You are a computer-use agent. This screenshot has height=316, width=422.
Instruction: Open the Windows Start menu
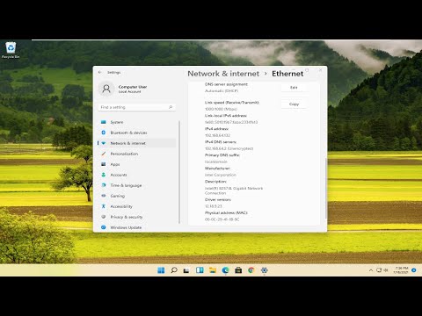click(161, 270)
